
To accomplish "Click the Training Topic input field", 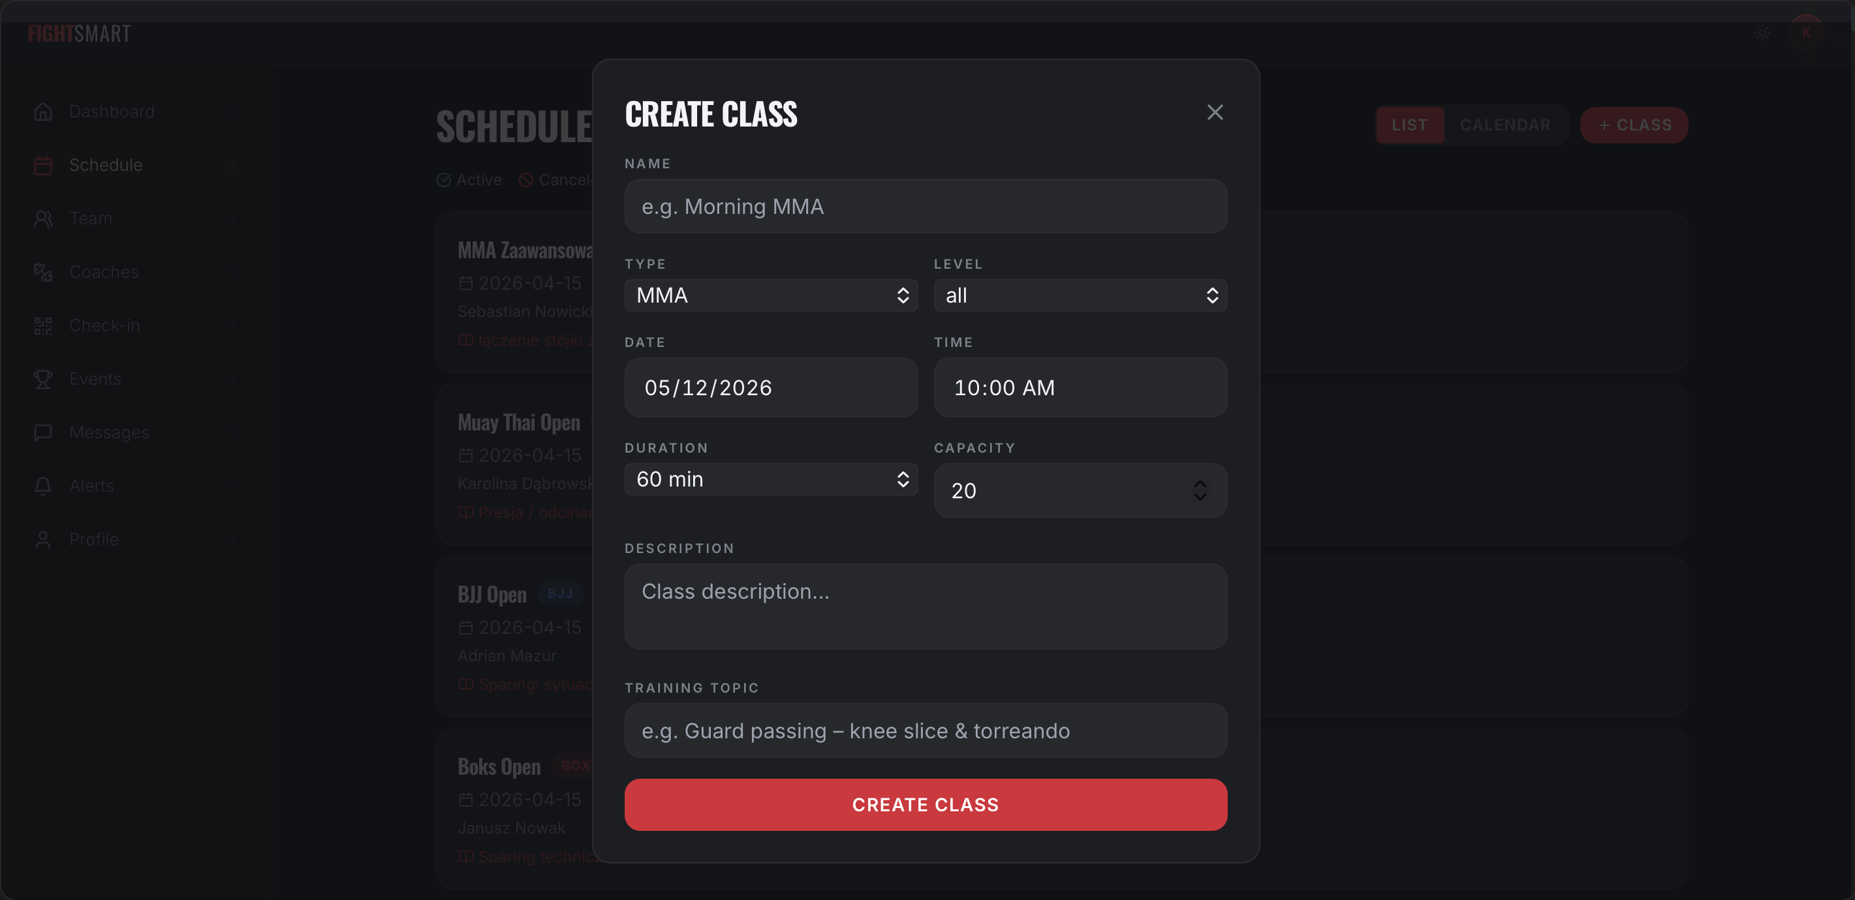I will click(926, 731).
